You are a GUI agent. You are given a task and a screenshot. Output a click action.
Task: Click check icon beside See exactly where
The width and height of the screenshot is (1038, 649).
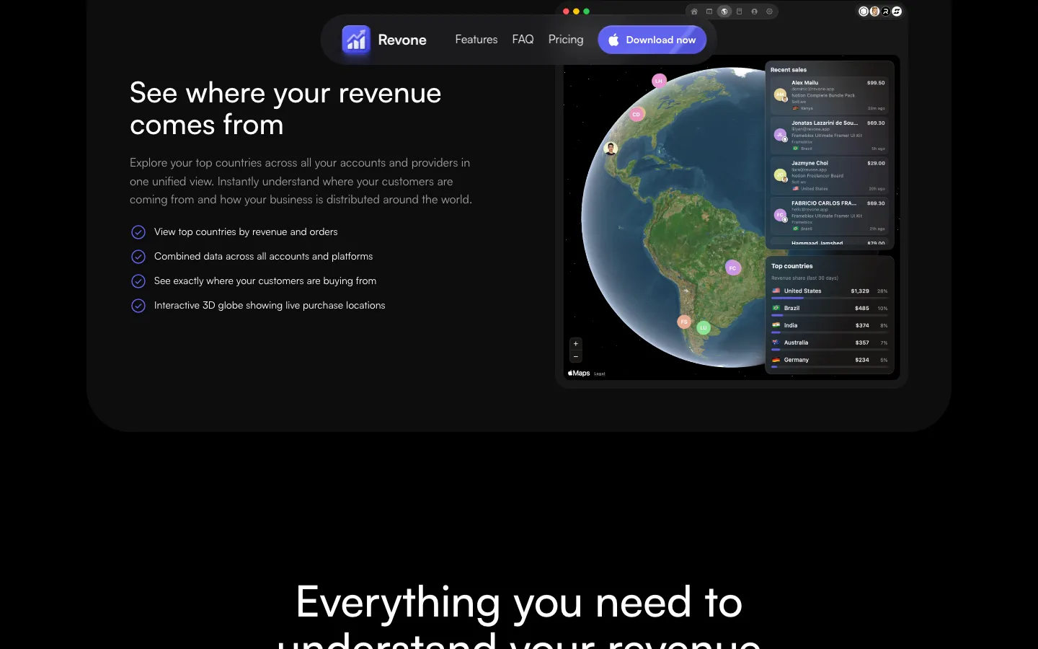(x=138, y=281)
